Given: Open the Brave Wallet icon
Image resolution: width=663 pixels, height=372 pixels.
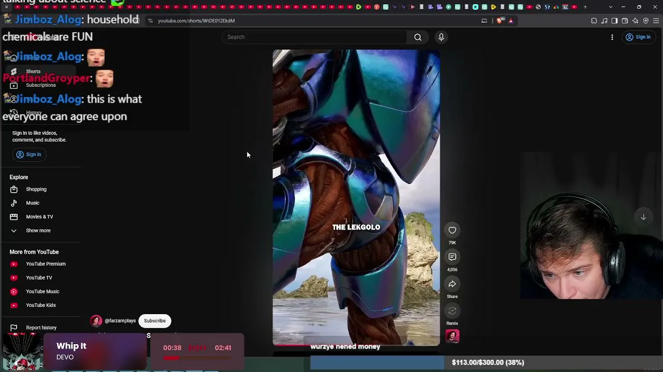Looking at the screenshot, I should click(x=625, y=21).
